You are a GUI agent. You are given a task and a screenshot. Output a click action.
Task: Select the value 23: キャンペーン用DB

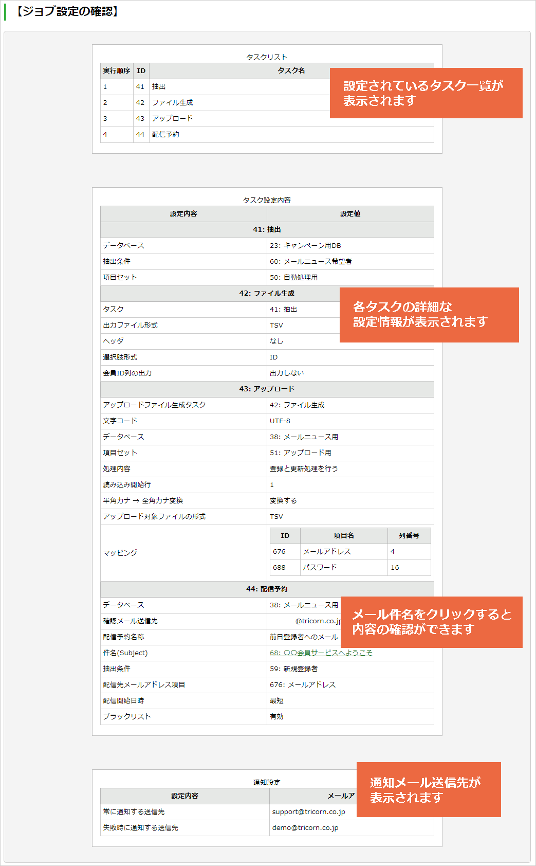pyautogui.click(x=305, y=246)
